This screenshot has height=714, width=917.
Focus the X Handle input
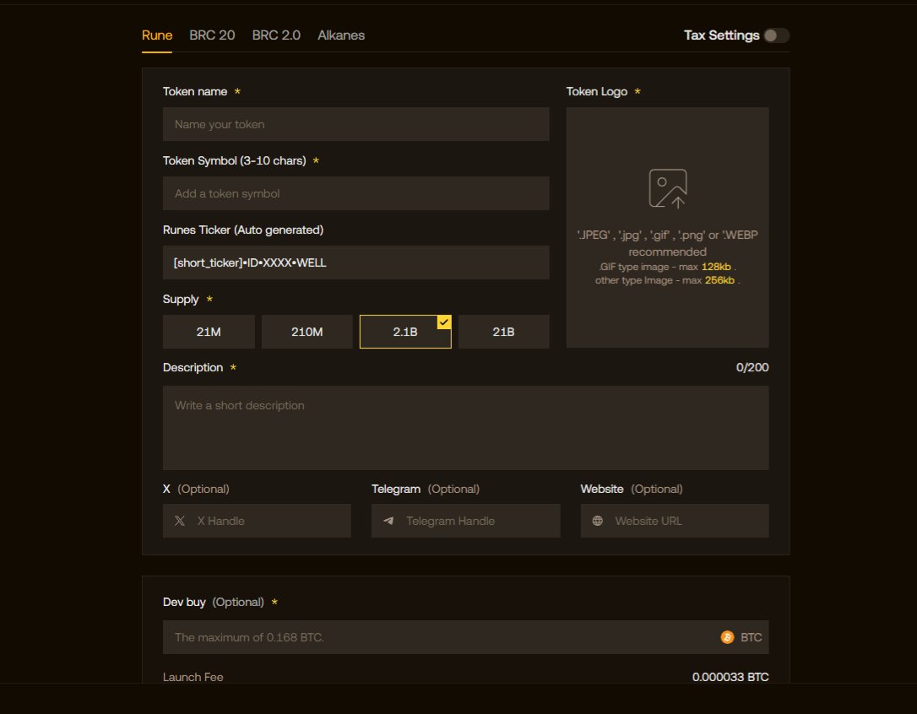click(x=257, y=521)
